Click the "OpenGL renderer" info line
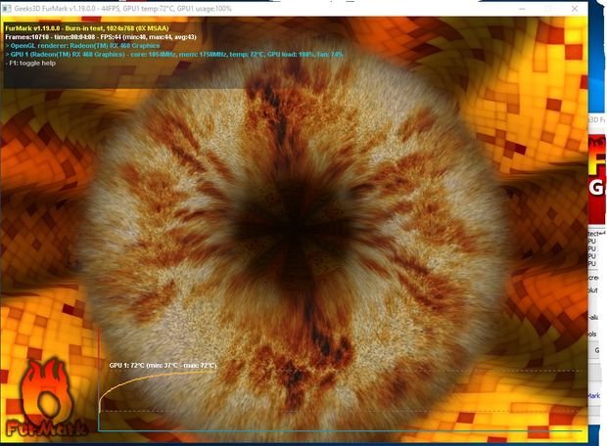 (82, 46)
